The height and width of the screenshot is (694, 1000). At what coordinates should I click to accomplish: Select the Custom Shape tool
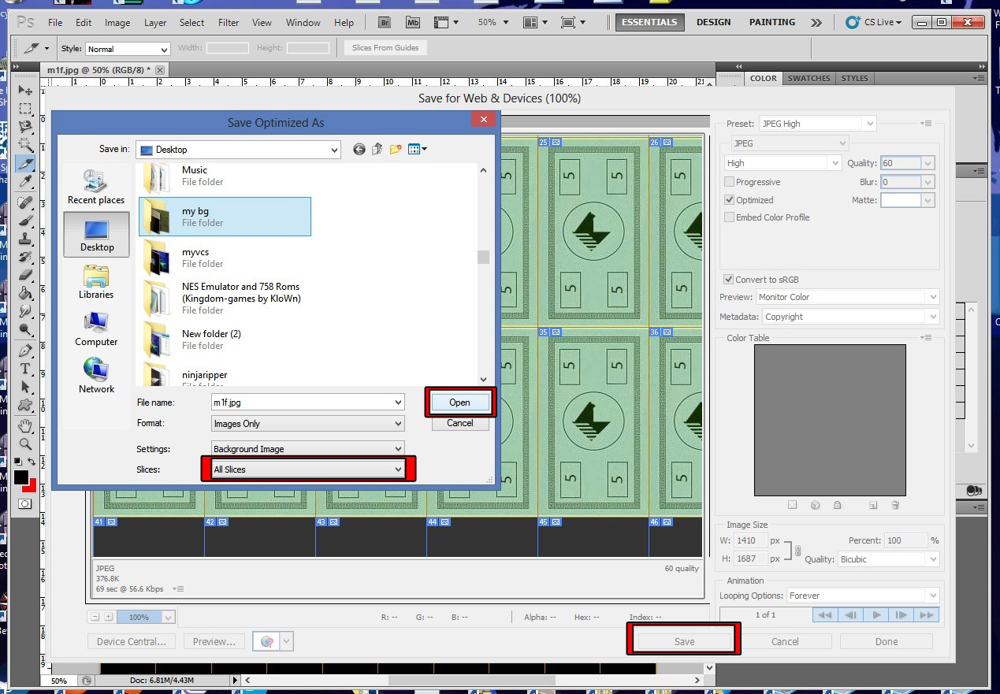pos(25,406)
